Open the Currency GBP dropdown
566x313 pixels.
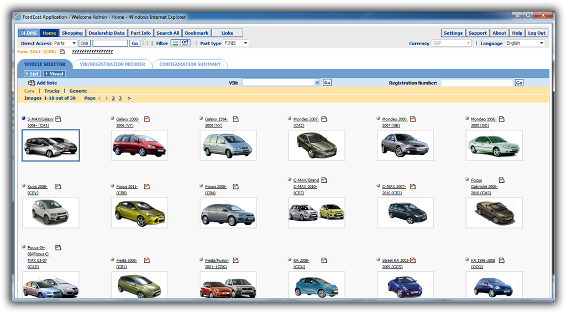(x=452, y=43)
